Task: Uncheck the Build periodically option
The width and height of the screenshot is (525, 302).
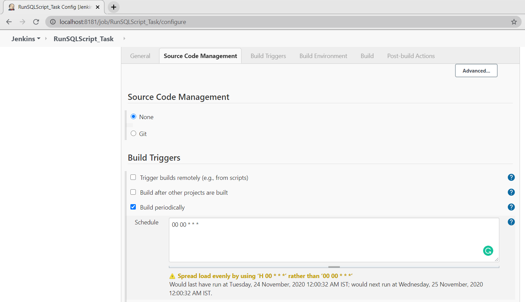Action: click(x=133, y=207)
